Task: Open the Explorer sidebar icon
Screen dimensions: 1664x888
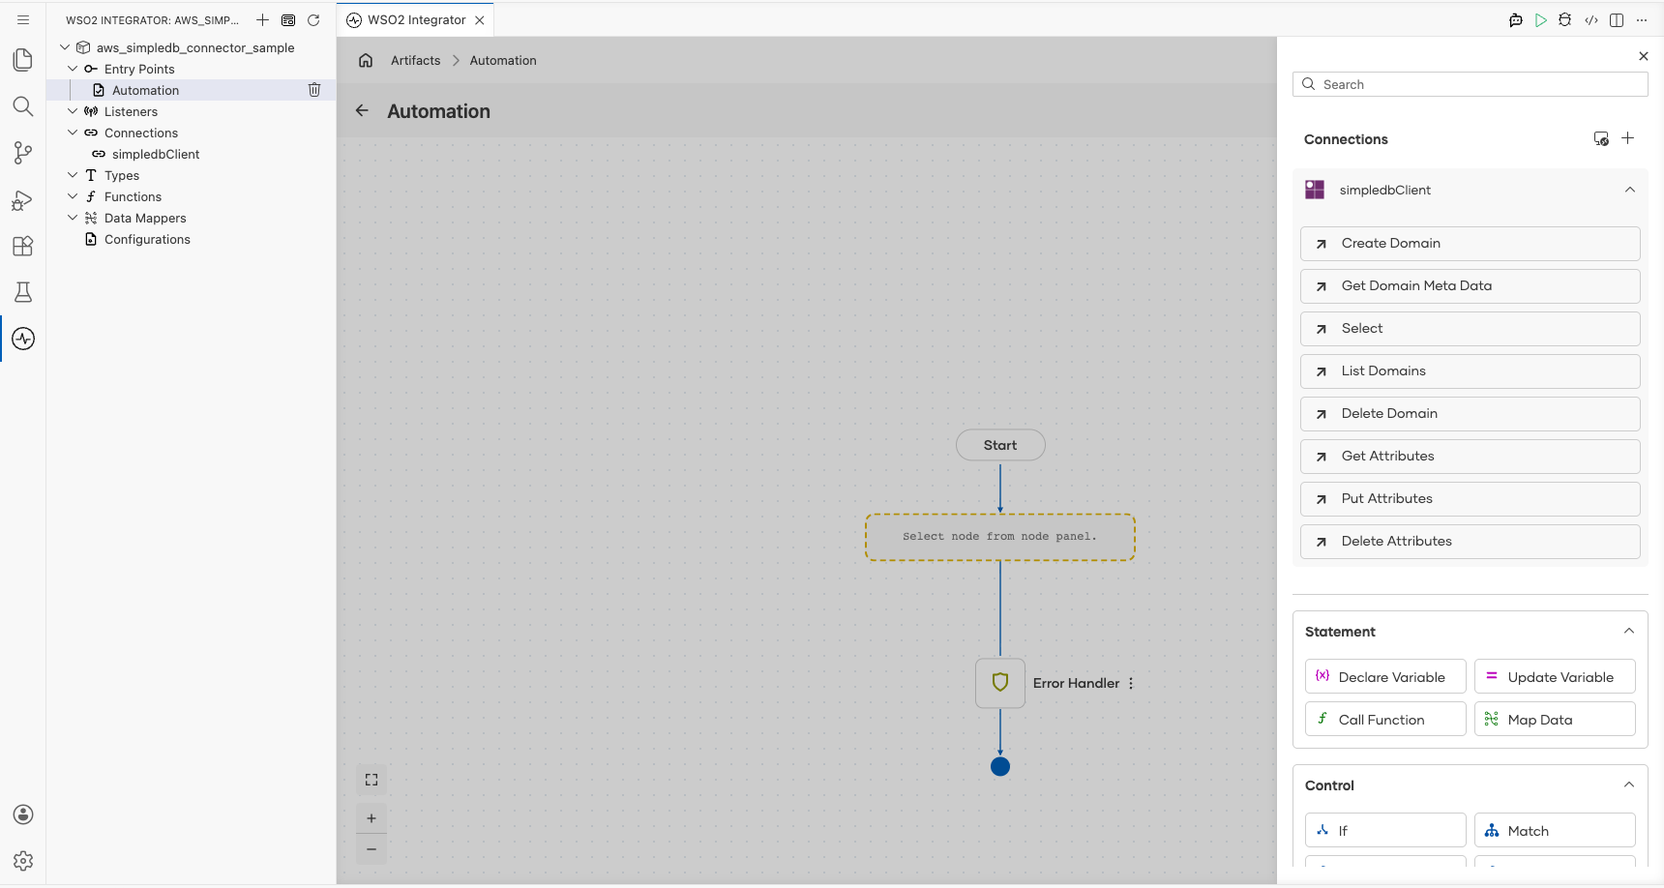Action: point(23,60)
